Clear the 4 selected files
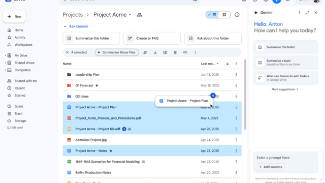This screenshot has height=183, width=325. click(67, 52)
